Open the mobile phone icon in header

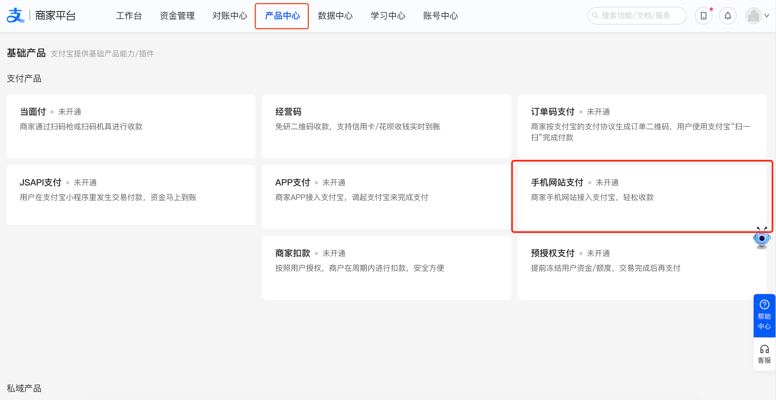pyautogui.click(x=704, y=16)
